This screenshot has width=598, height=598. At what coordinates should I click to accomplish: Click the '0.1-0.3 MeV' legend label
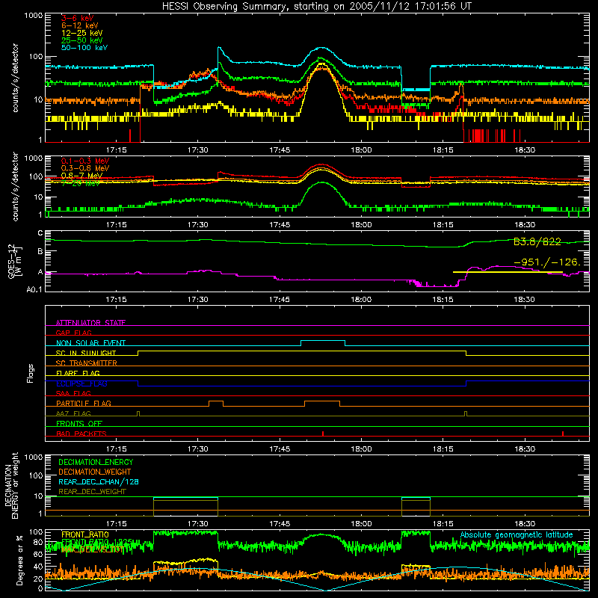pyautogui.click(x=84, y=161)
